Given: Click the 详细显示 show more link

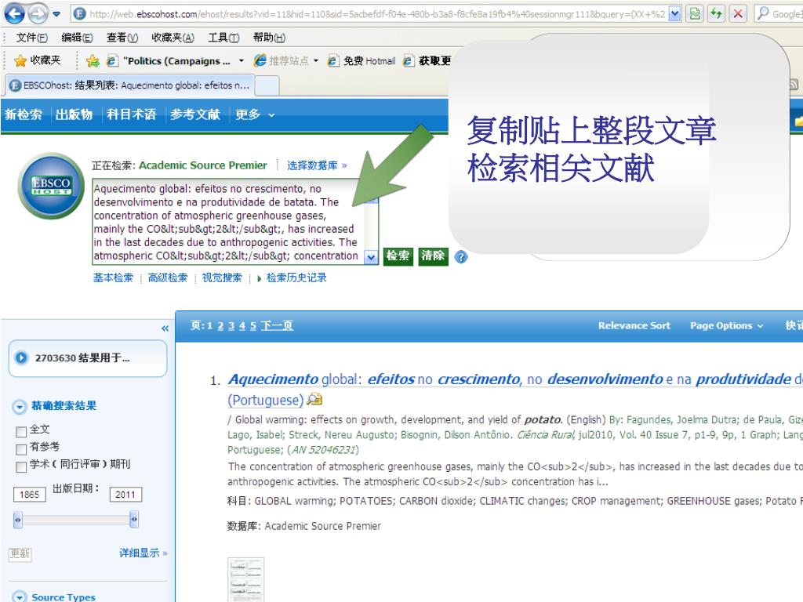Looking at the screenshot, I should (143, 553).
